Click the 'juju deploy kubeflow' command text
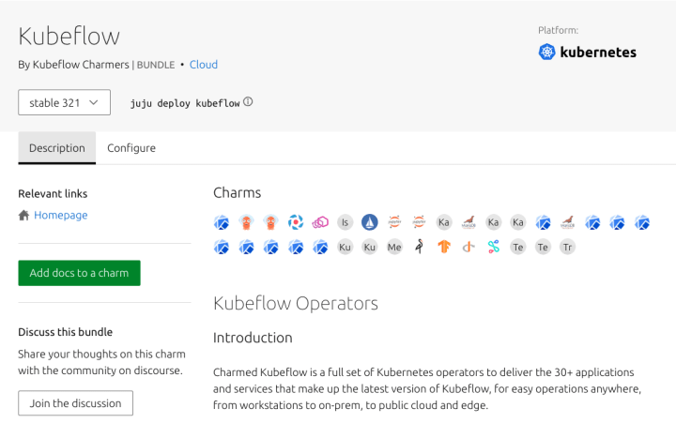This screenshot has width=676, height=423. click(185, 103)
